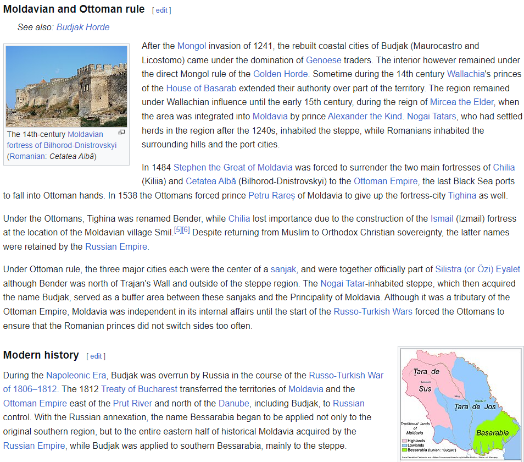Click the Chilia link in the 1484 sentence
The image size is (524, 462).
(x=504, y=167)
